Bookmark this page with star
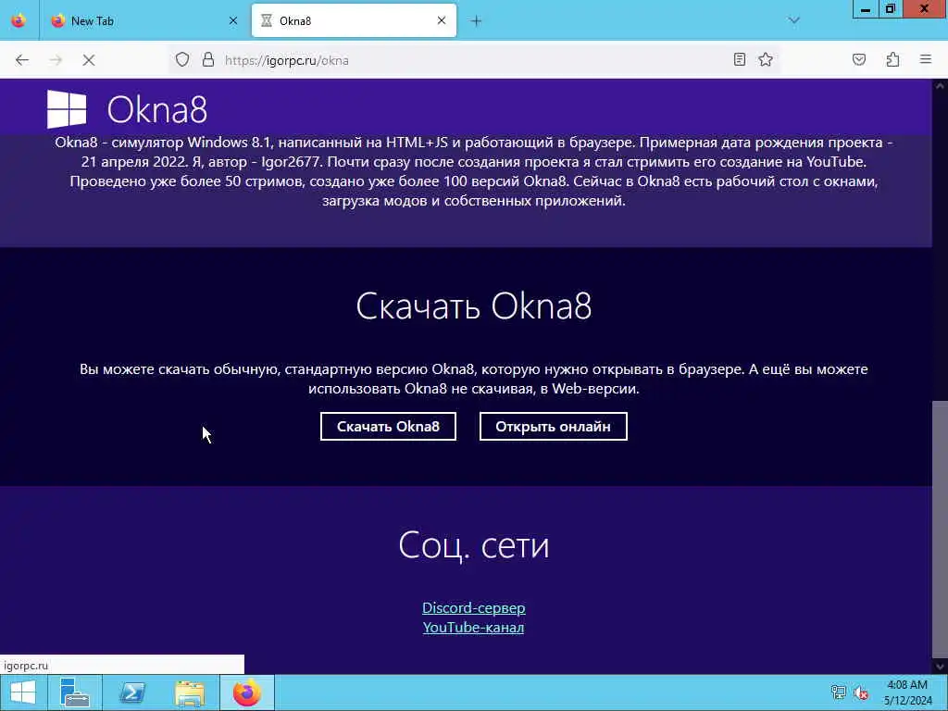948x711 pixels. [766, 59]
